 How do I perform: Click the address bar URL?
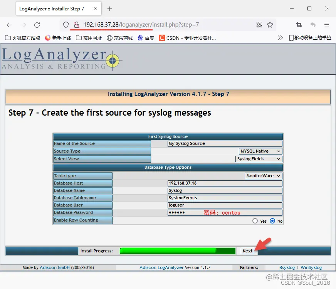[141, 25]
